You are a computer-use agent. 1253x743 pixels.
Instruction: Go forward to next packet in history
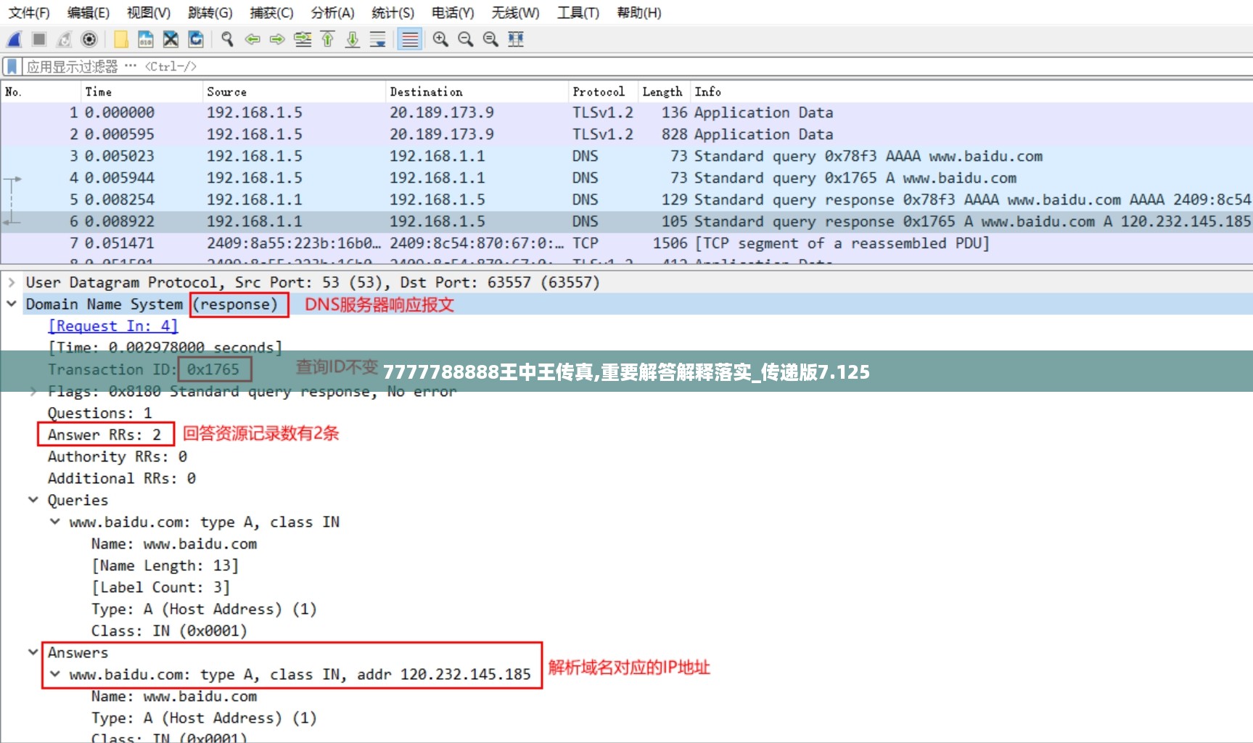pos(277,39)
